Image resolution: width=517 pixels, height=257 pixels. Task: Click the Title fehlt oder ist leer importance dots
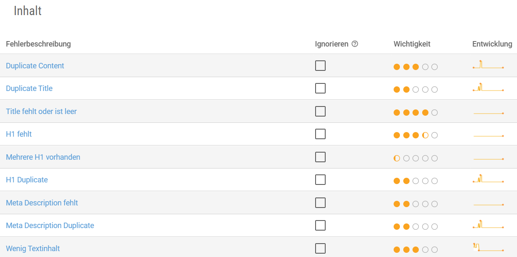point(415,112)
